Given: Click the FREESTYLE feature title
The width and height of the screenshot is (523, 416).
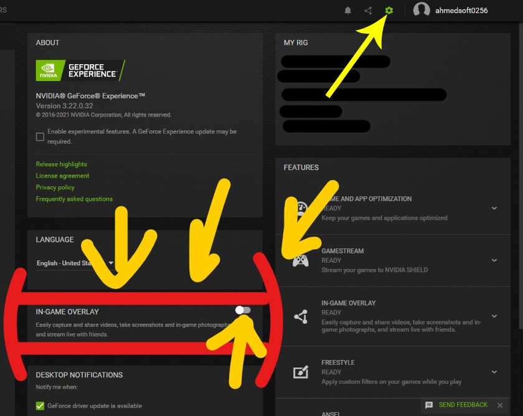Looking at the screenshot, I should pyautogui.click(x=338, y=362).
